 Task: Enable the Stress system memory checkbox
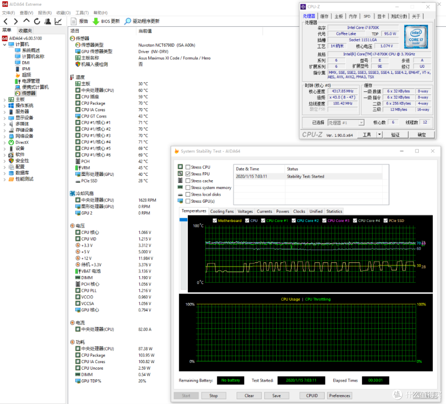click(188, 187)
